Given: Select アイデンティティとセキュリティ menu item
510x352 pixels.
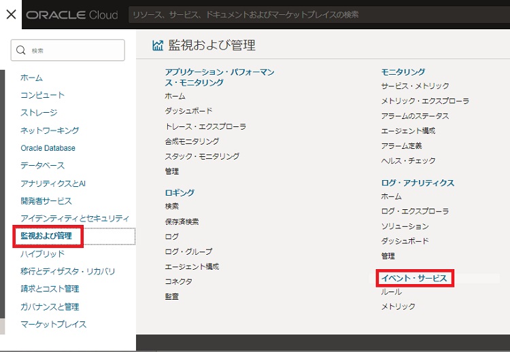Looking at the screenshot, I should 75,218.
